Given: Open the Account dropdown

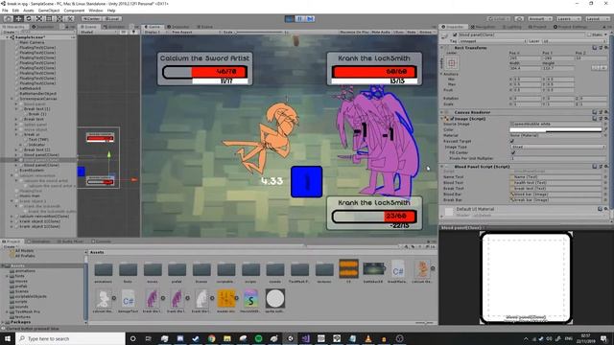Looking at the screenshot, I should click(x=540, y=18).
